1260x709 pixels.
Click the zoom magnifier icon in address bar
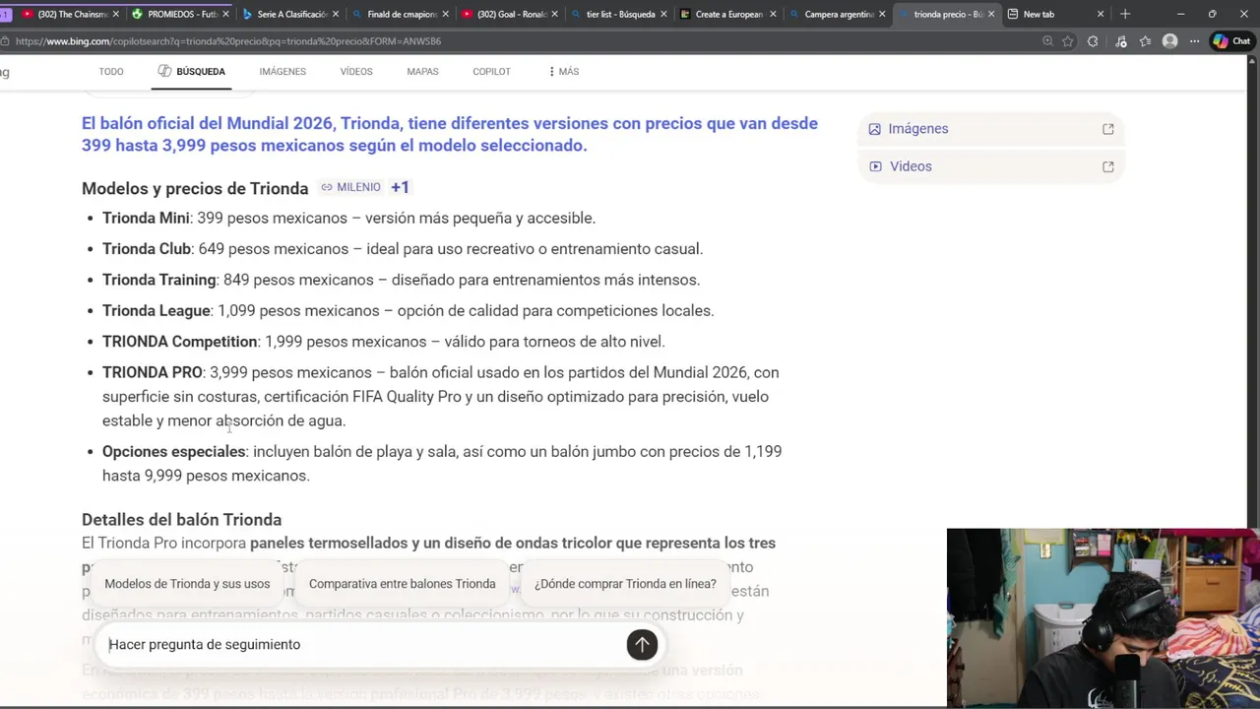point(1047,41)
